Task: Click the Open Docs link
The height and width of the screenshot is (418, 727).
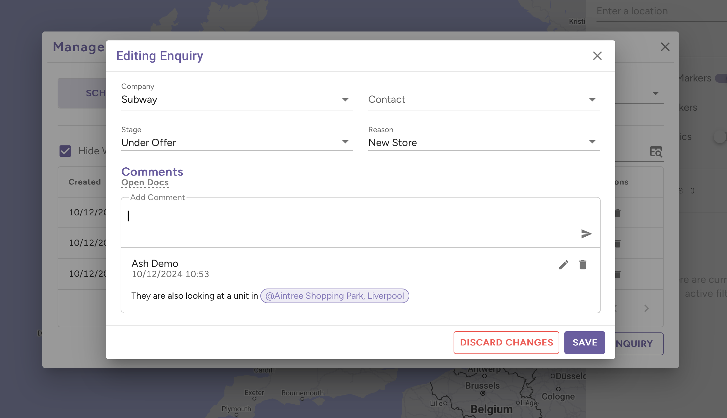Action: (x=145, y=183)
